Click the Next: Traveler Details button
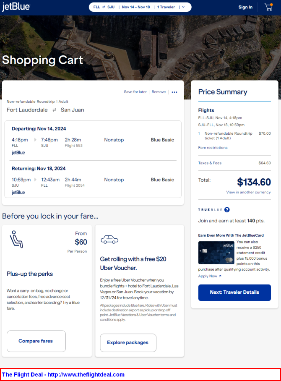 click(234, 292)
